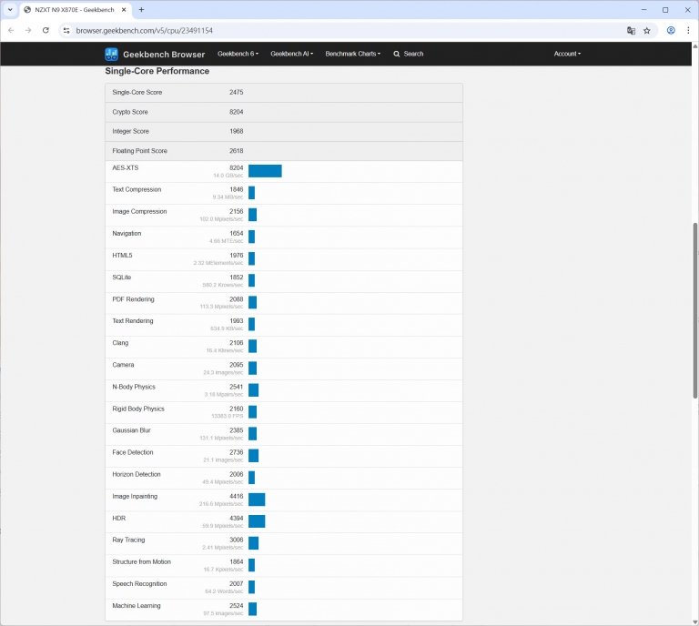Click the Search magnifier icon
Image resolution: width=699 pixels, height=626 pixels.
396,54
